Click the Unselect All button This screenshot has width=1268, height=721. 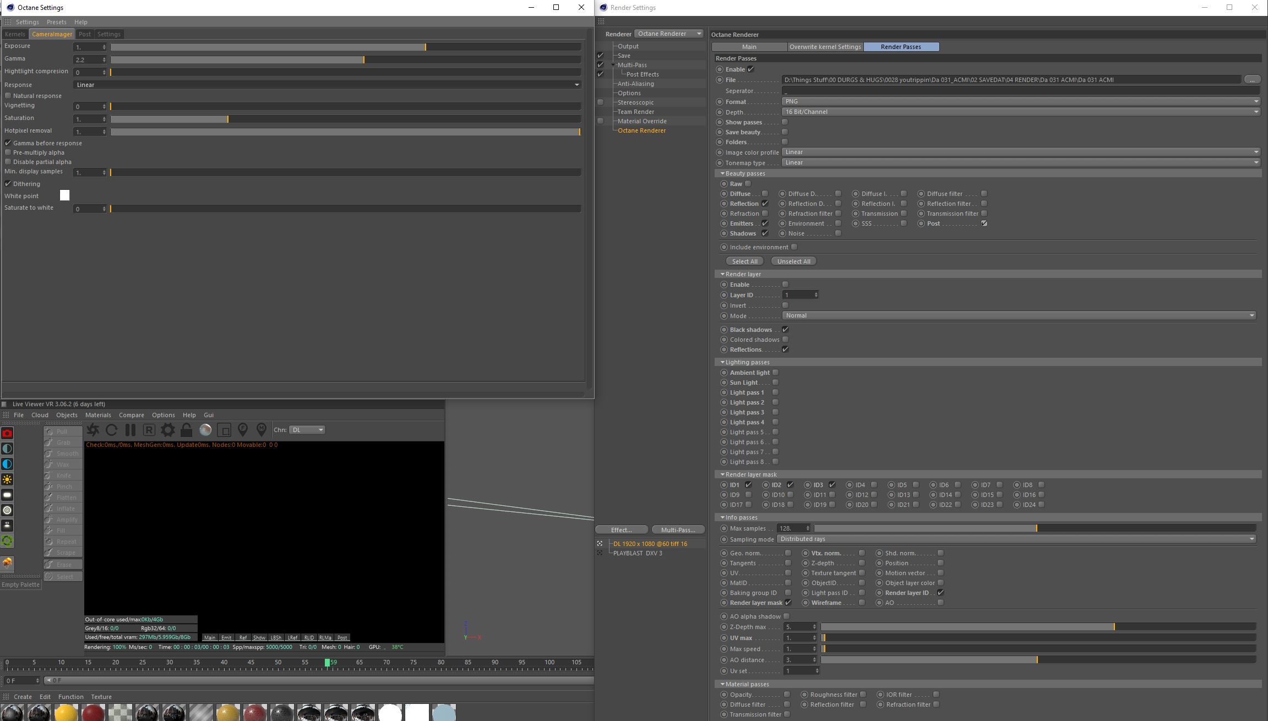[x=793, y=261]
